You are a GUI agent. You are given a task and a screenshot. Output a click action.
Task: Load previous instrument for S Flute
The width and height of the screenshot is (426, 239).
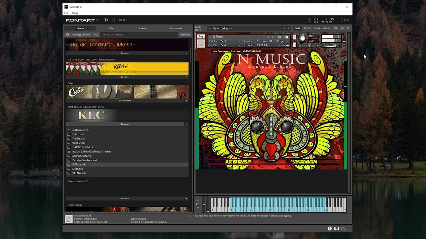268,37
